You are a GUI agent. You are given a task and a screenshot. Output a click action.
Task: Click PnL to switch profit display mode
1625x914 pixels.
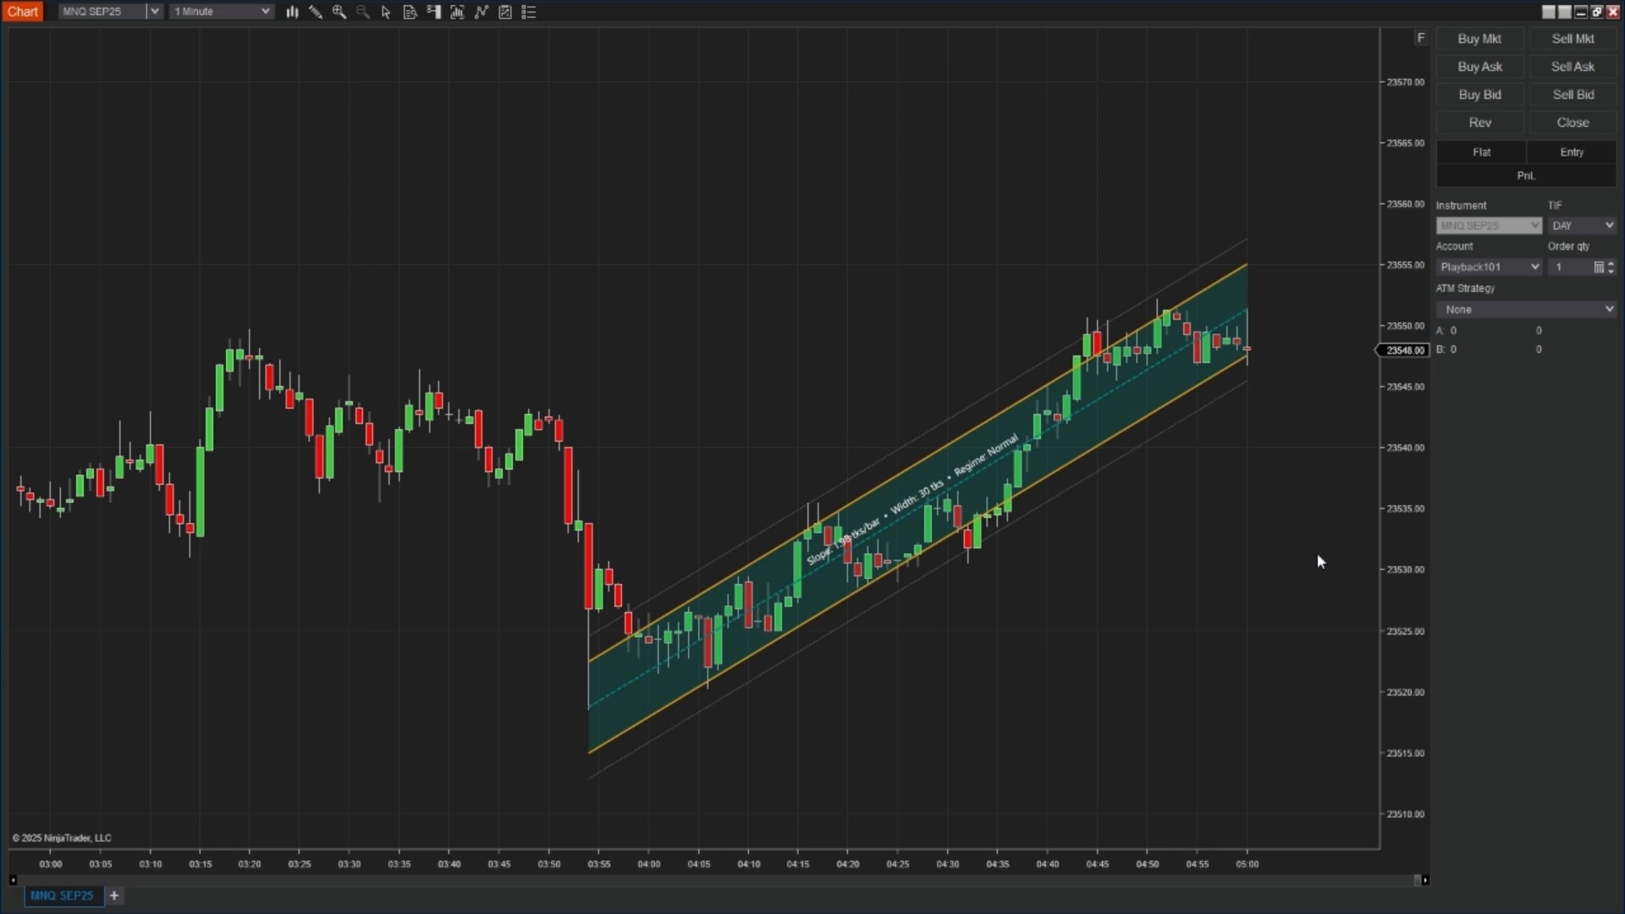(x=1525, y=175)
